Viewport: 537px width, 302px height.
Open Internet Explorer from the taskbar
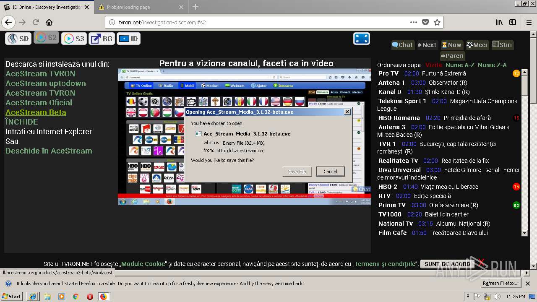(32, 297)
